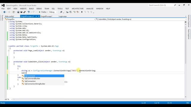
Task: Click the SqlCommand class icon in IntelliSense
Action: [23, 76]
